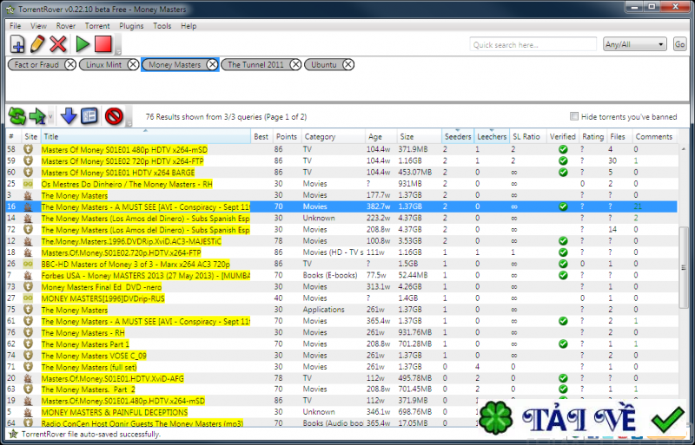This screenshot has width=695, height=445.
Task: Expand the green next-page arrow dropdown
Action: (51, 117)
